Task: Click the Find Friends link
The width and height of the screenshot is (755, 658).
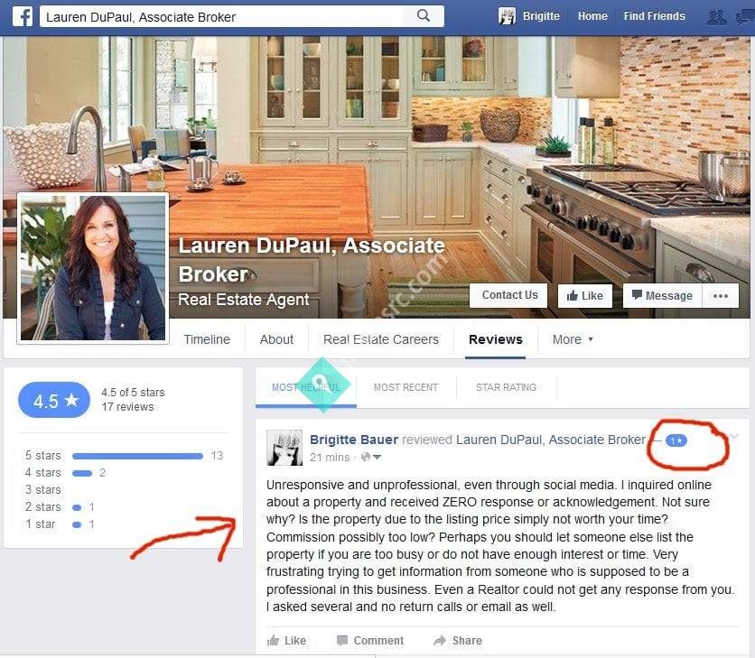Action: (654, 16)
